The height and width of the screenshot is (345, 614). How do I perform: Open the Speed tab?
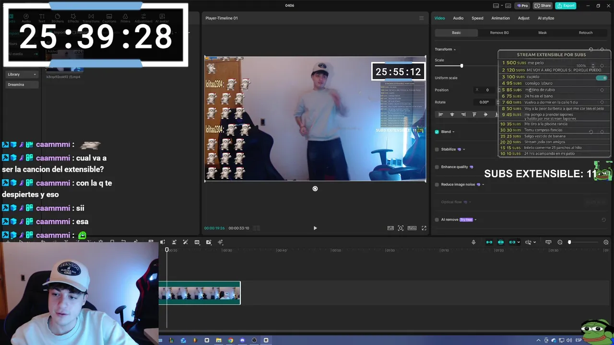[x=477, y=18]
